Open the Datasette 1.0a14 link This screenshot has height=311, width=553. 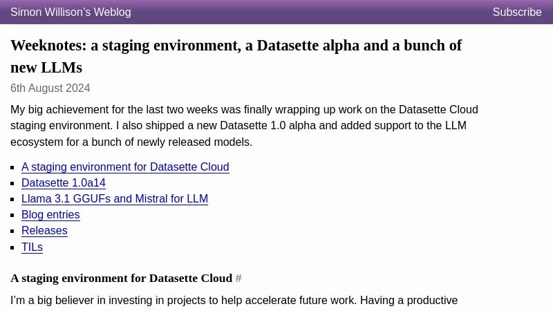(64, 182)
